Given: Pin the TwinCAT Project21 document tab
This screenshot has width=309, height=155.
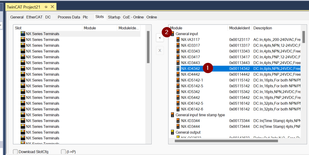Looking at the screenshot, I should 46,7.
